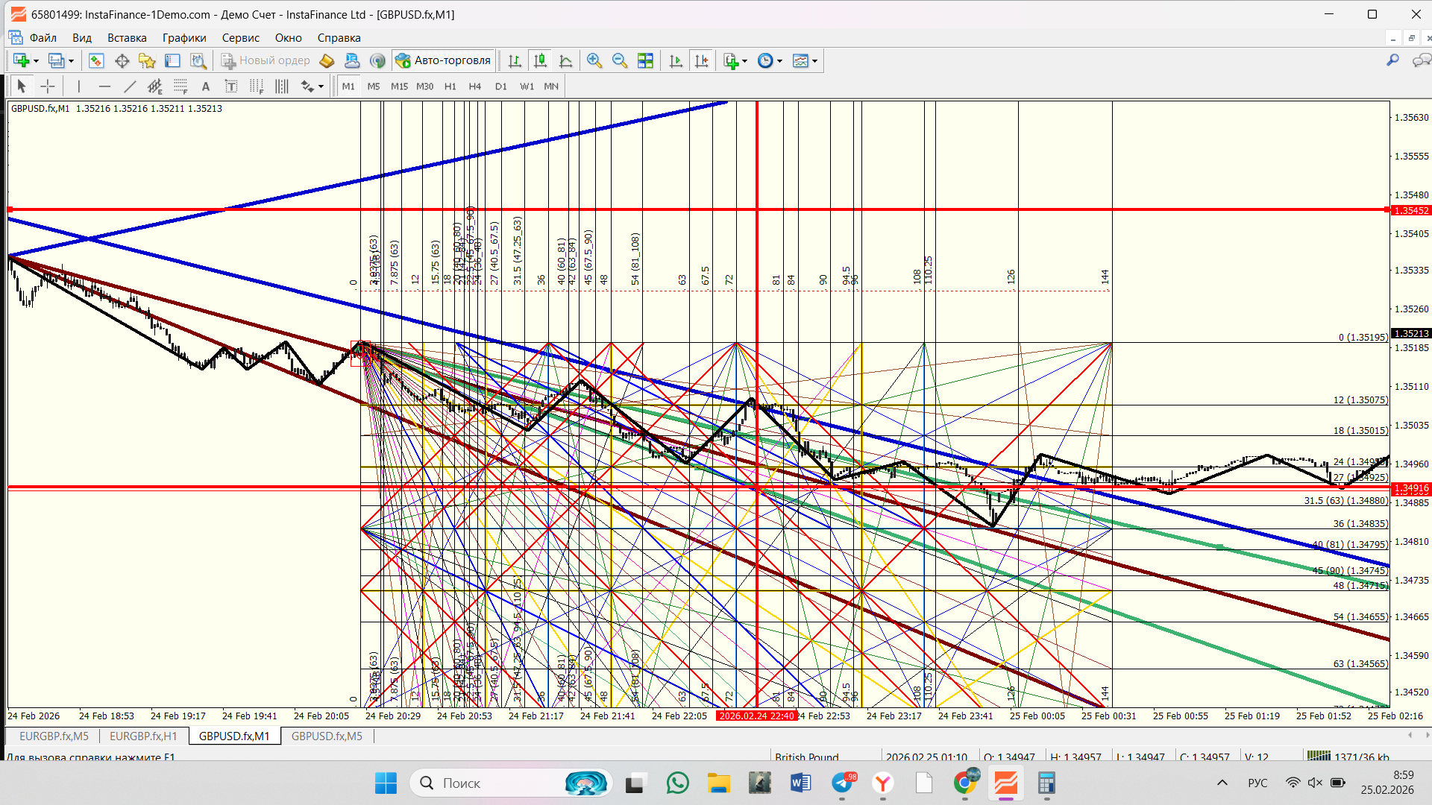The width and height of the screenshot is (1432, 805).
Task: Open WhatsApp from the taskbar
Action: click(677, 783)
